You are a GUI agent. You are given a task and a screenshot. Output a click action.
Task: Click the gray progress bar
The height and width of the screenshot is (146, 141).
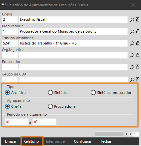[x=109, y=134]
